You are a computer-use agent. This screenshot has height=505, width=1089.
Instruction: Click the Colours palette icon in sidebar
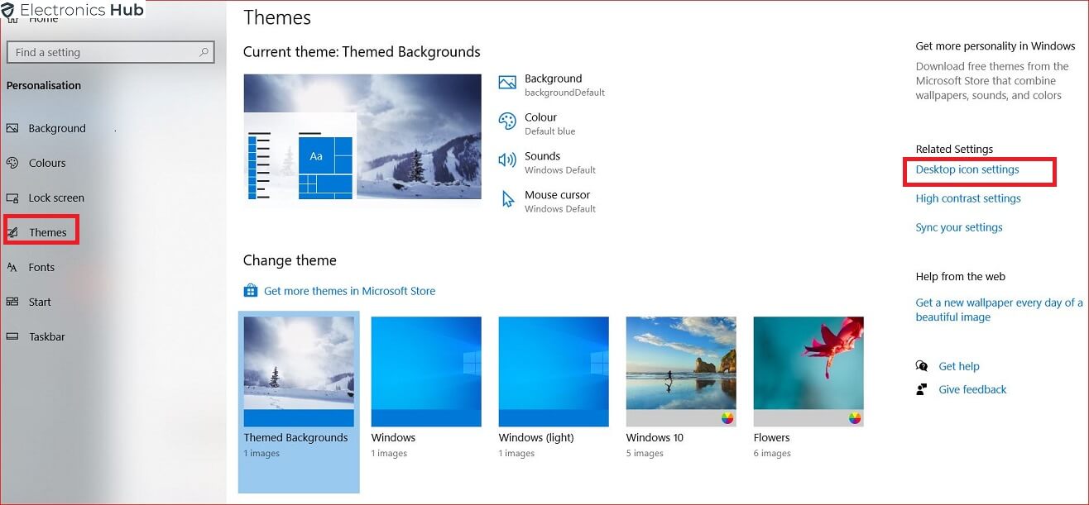click(x=15, y=163)
